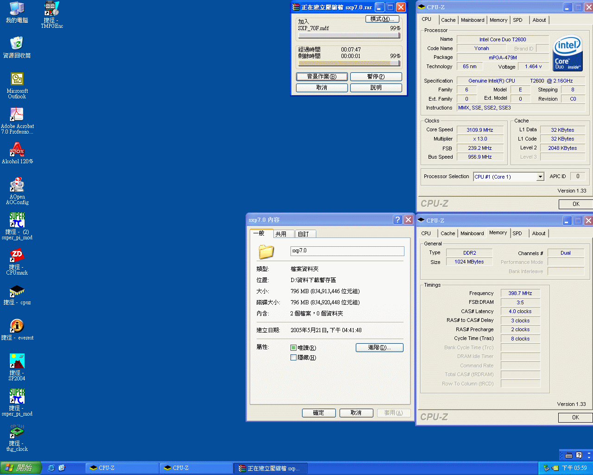Viewport: 593px width, 475px height.
Task: Click the language bar keyboard icon
Action: tap(569, 456)
